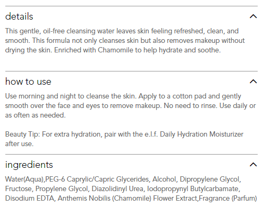Collapse the how to use chevron
Viewport: 263px width, 207px height.
click(253, 82)
